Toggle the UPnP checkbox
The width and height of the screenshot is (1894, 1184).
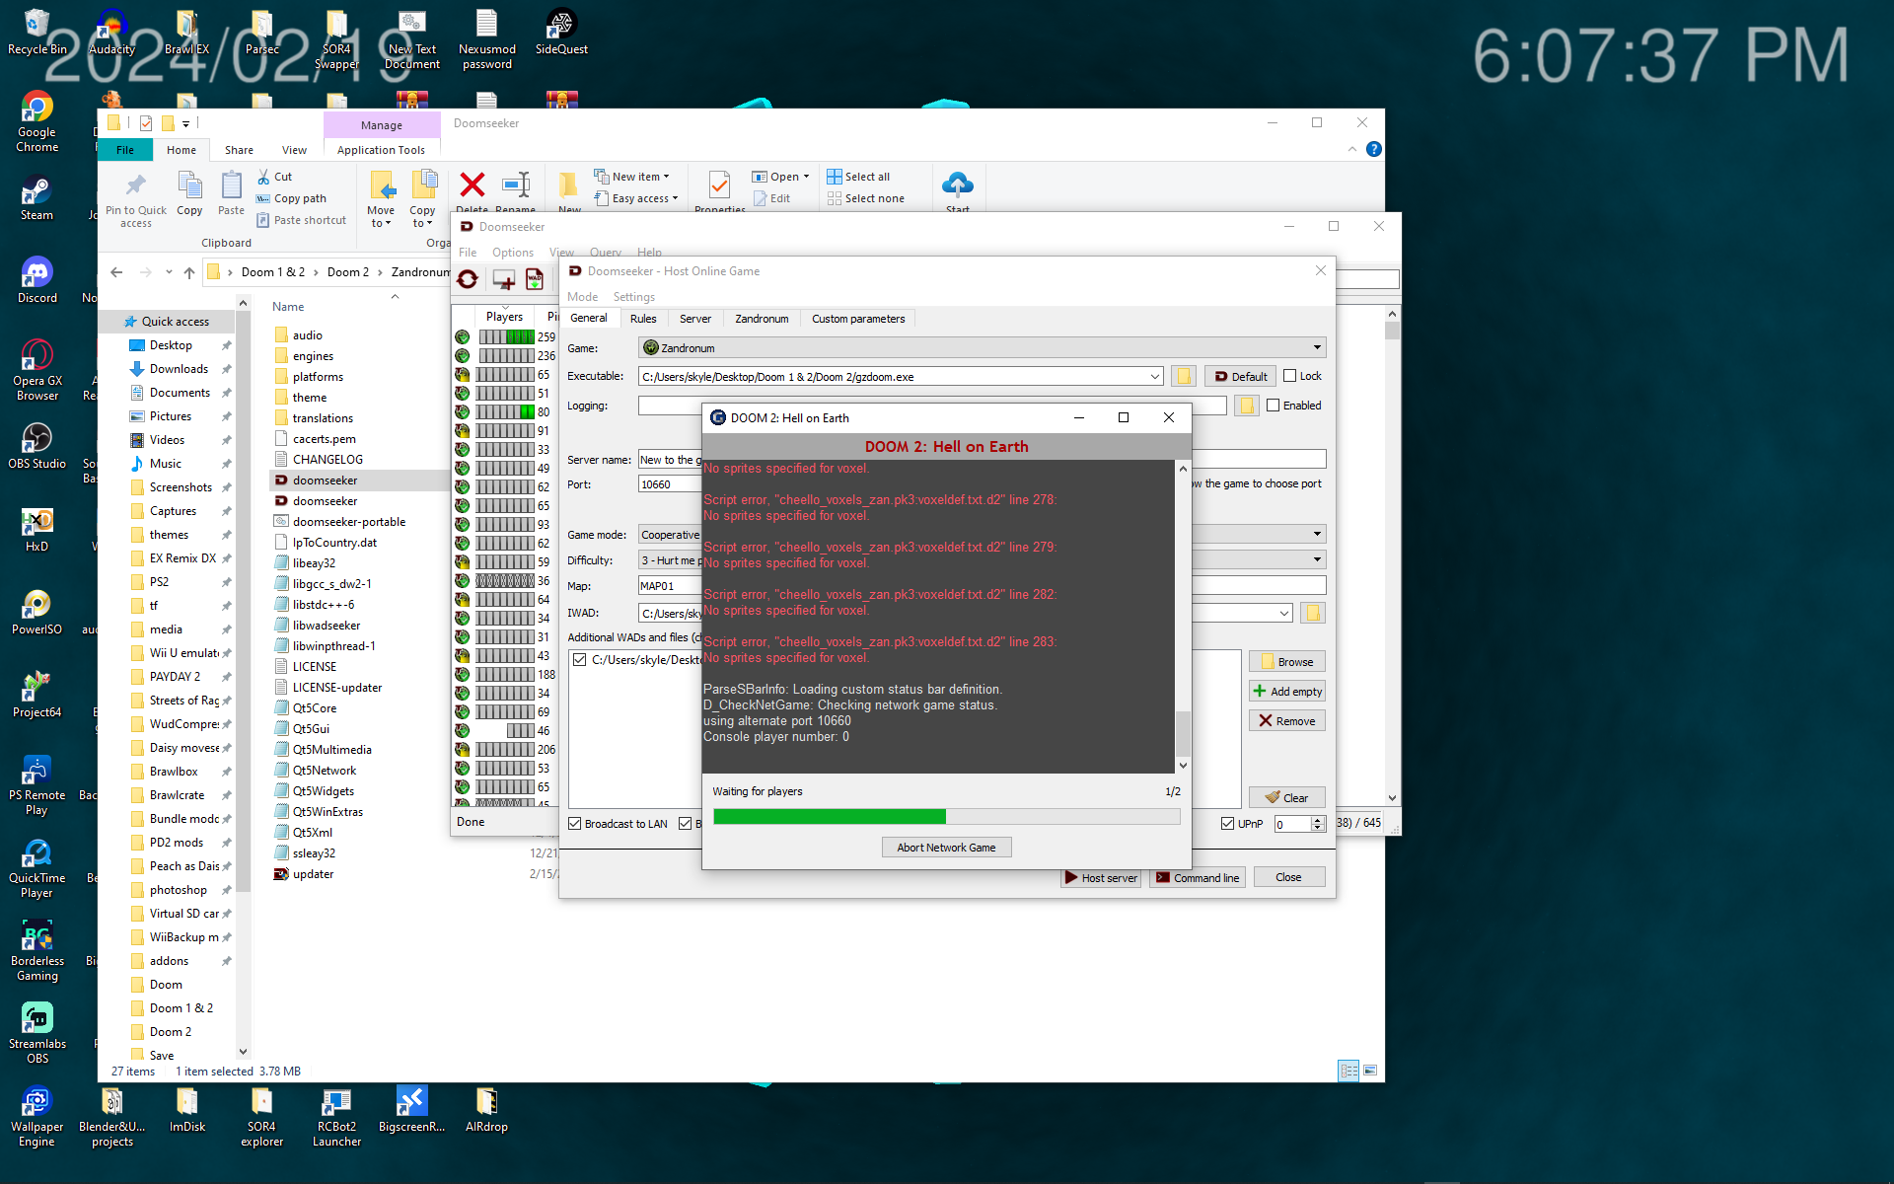[1227, 824]
